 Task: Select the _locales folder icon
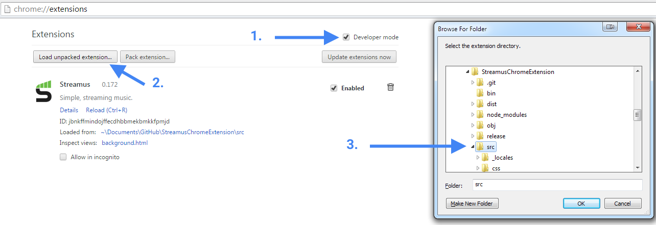485,158
